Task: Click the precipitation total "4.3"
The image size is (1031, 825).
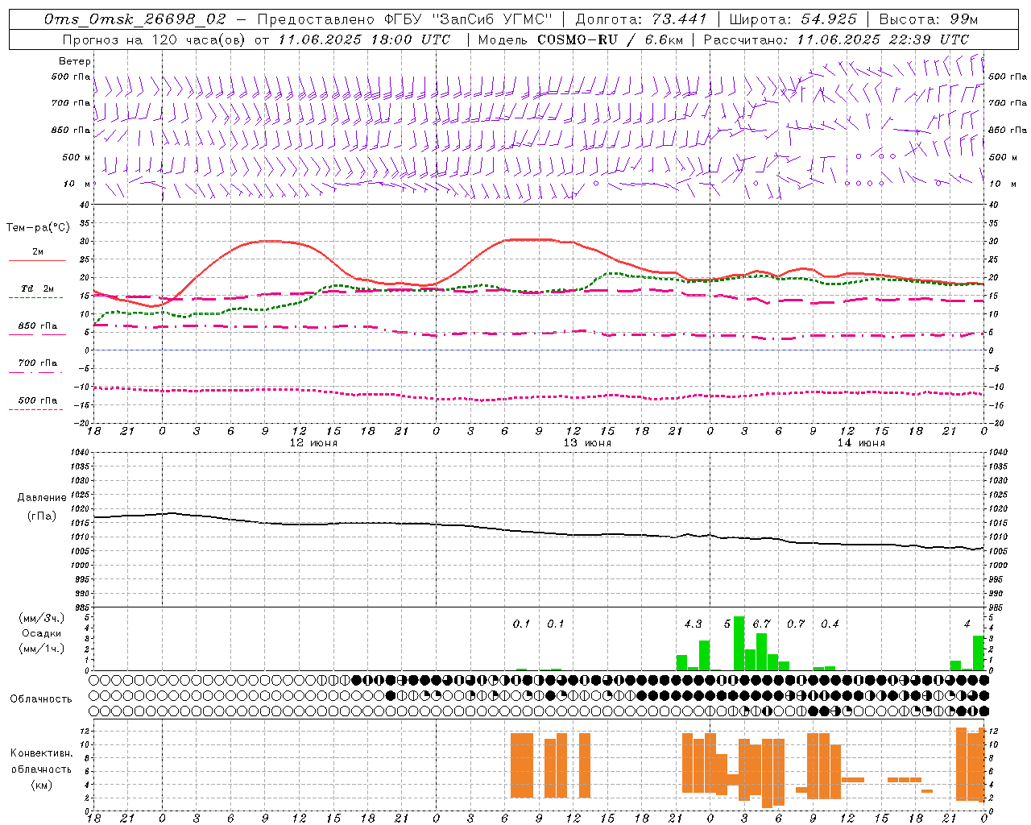Action: (693, 624)
